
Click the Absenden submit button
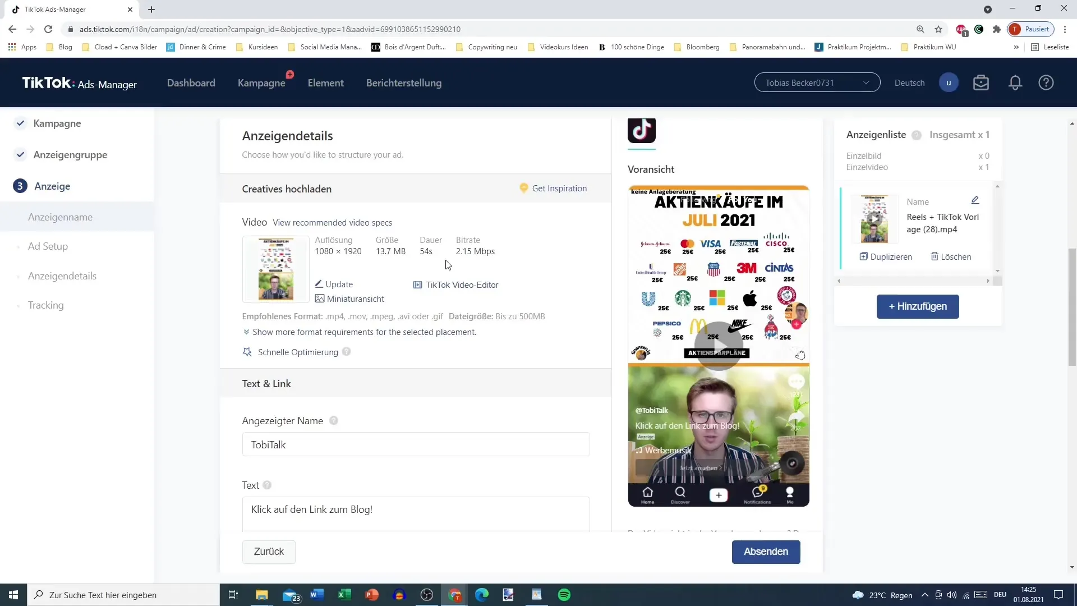[766, 551]
